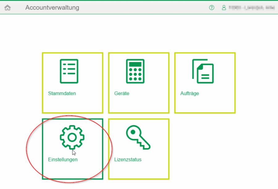The image size is (278, 189).
Task: Click empty area below Lizenzstatus label in tile
Action: [x=138, y=170]
